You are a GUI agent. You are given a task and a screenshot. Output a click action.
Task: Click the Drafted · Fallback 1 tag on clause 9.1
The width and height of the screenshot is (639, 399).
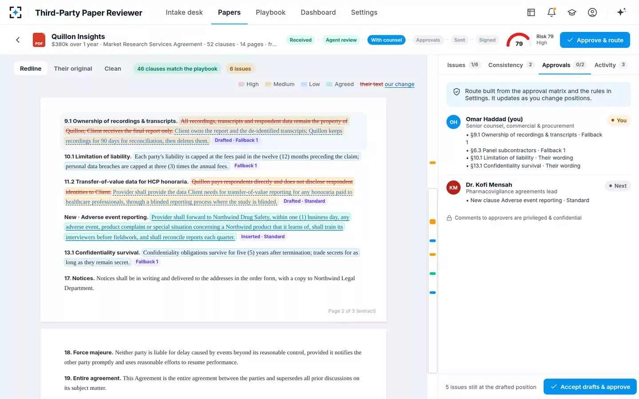236,141
